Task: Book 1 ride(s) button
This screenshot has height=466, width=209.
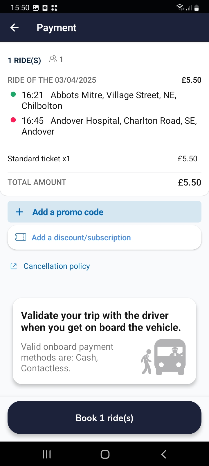Action: (105, 418)
